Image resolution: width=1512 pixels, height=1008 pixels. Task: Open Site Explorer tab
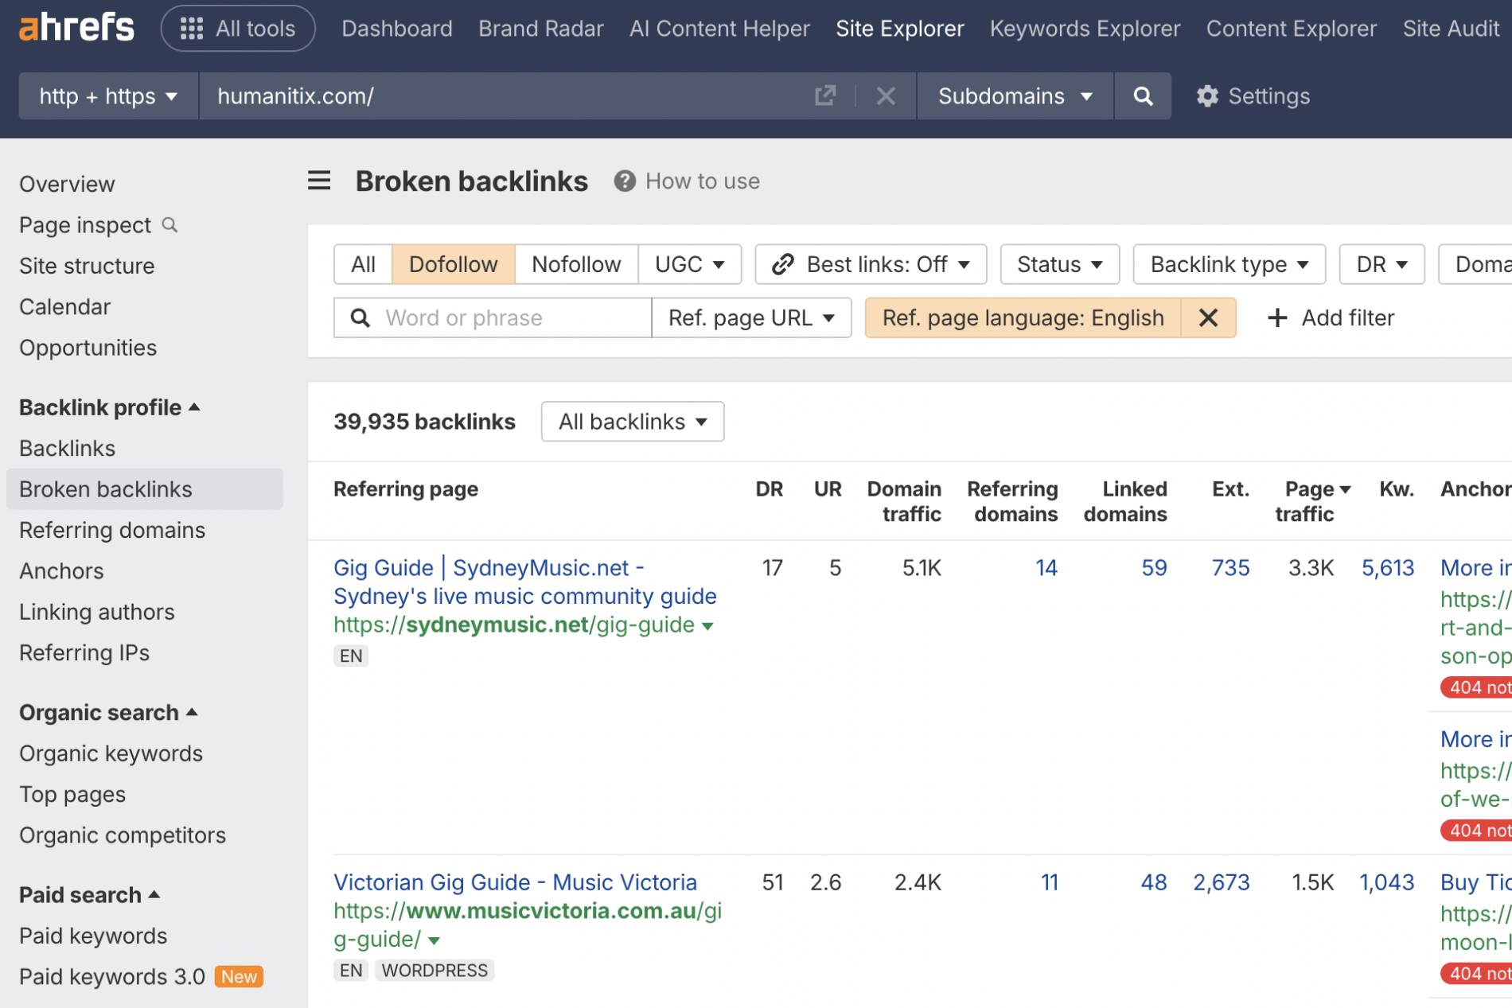click(x=899, y=29)
